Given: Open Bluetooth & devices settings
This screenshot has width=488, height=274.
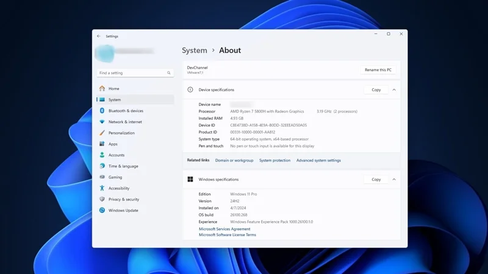Looking at the screenshot, I should coord(135,111).
